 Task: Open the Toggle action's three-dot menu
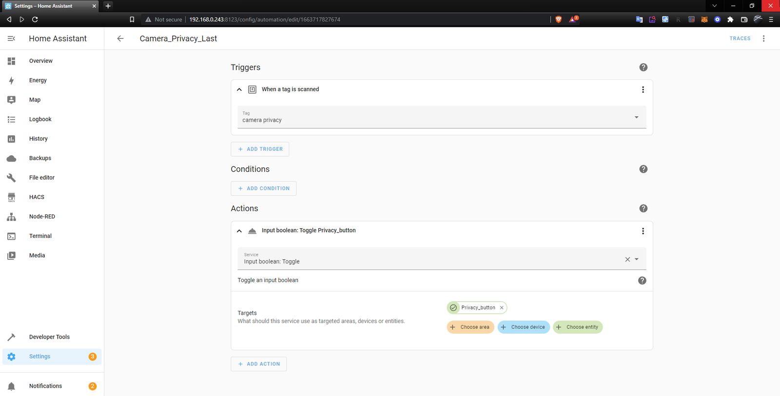(x=643, y=231)
